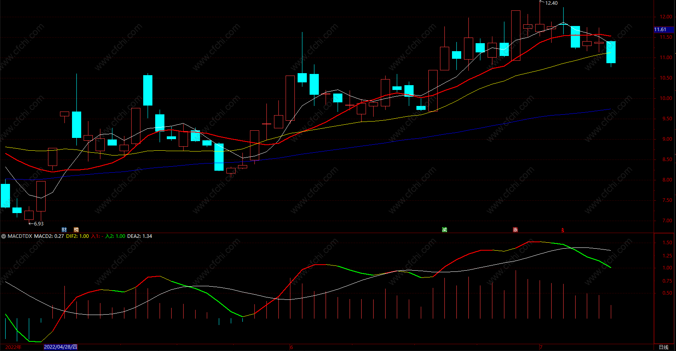676x351 pixels.
Task: Expand the MACDTDX indicator dropdown arrow
Action: 4,236
